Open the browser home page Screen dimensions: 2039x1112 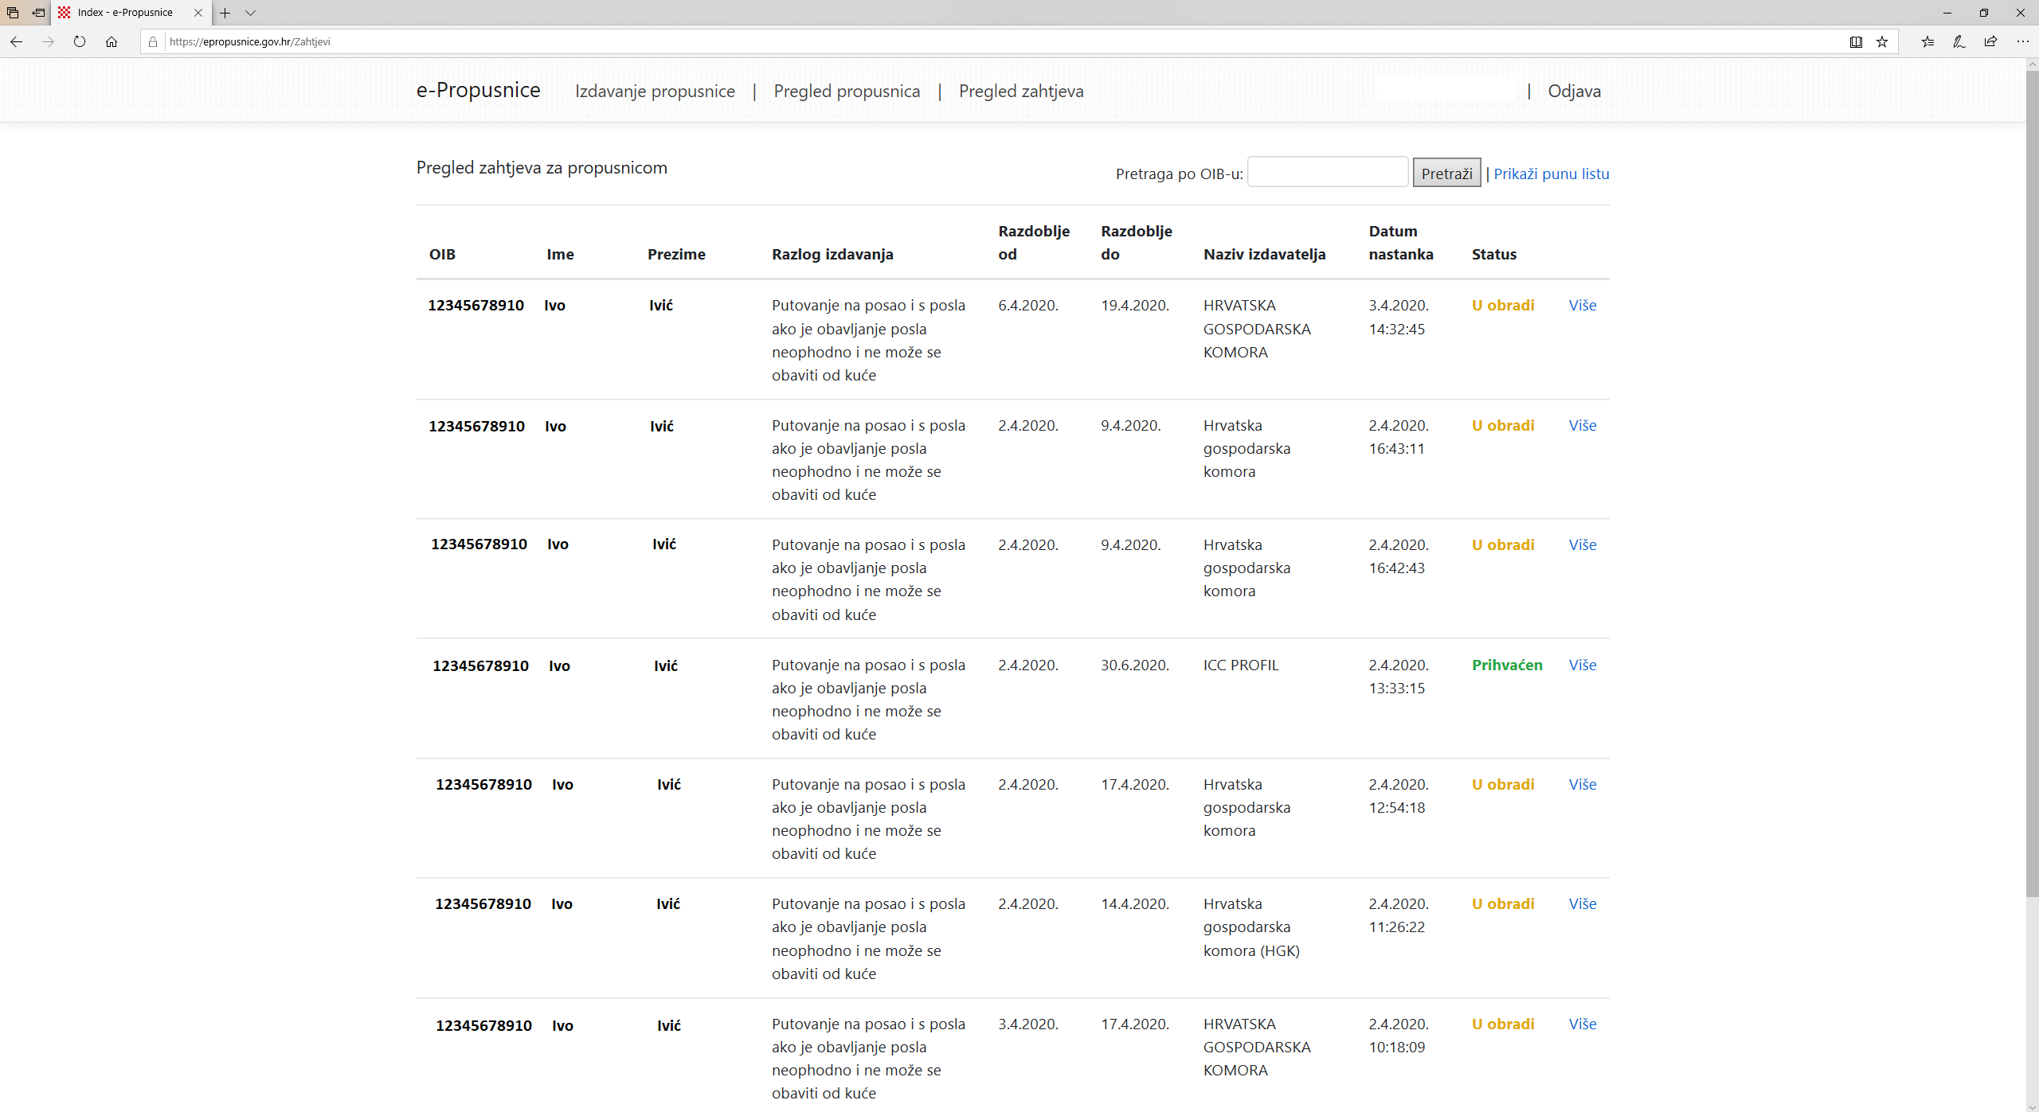coord(112,41)
